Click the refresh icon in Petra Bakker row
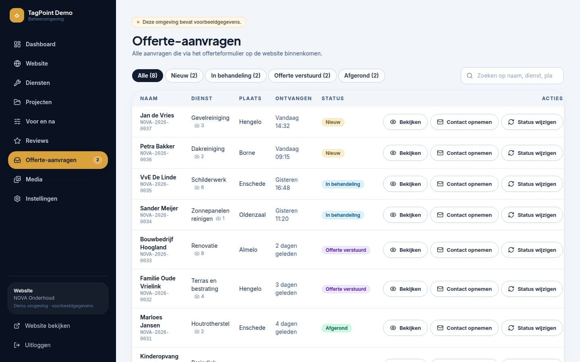The image size is (580, 362). pos(511,153)
